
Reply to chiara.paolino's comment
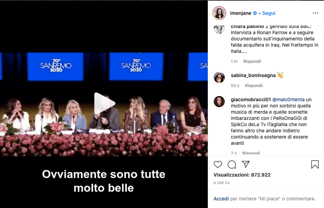click(252, 61)
